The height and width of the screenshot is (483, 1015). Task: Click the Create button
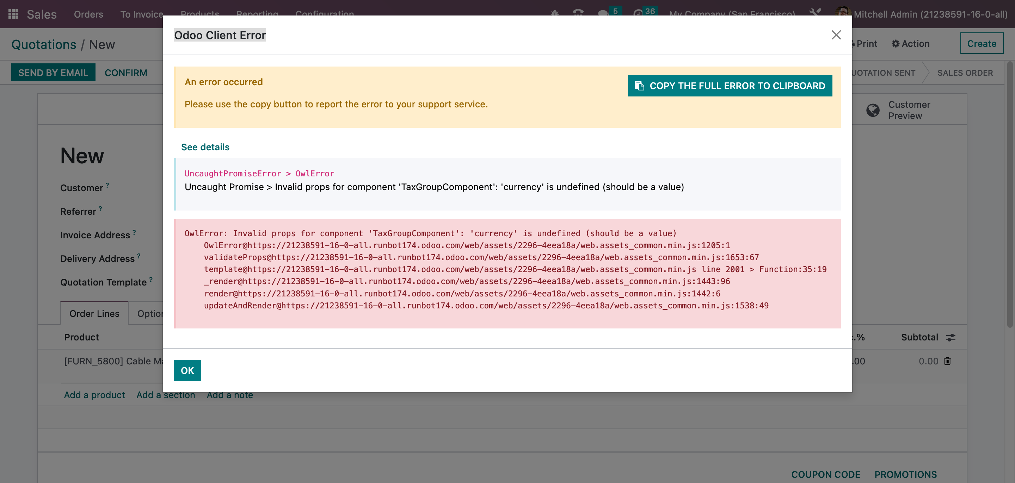click(x=982, y=44)
